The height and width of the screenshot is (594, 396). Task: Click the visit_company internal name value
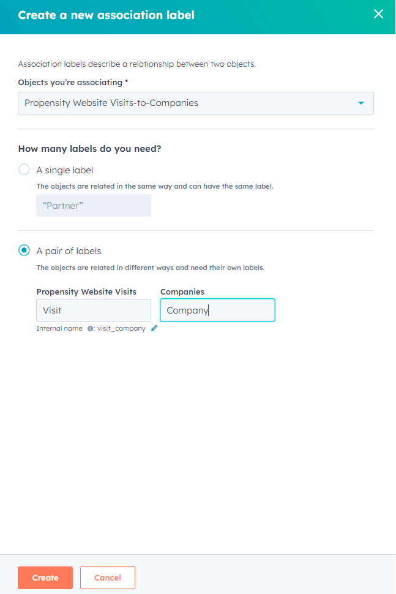click(x=121, y=328)
